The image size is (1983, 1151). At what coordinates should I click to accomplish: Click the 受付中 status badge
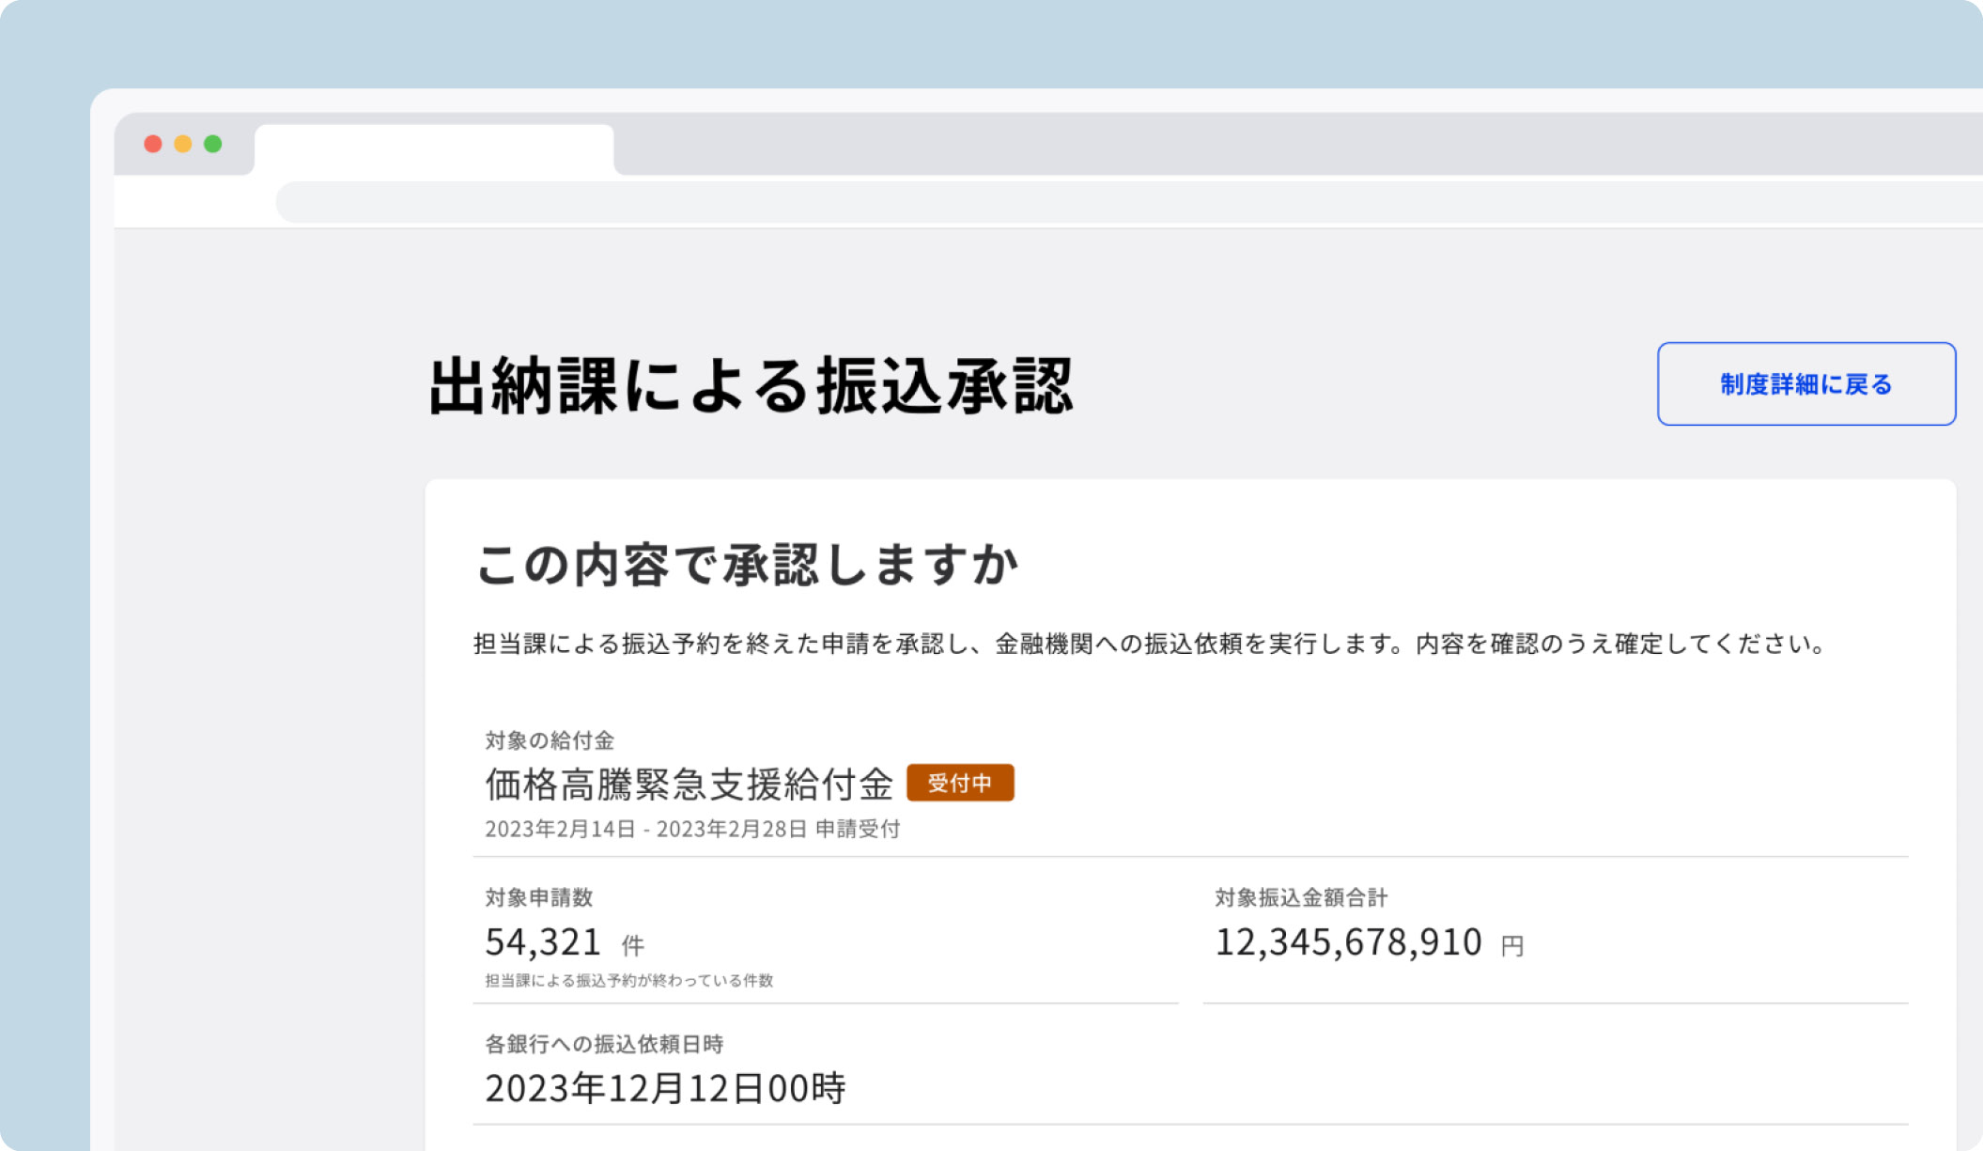click(960, 783)
